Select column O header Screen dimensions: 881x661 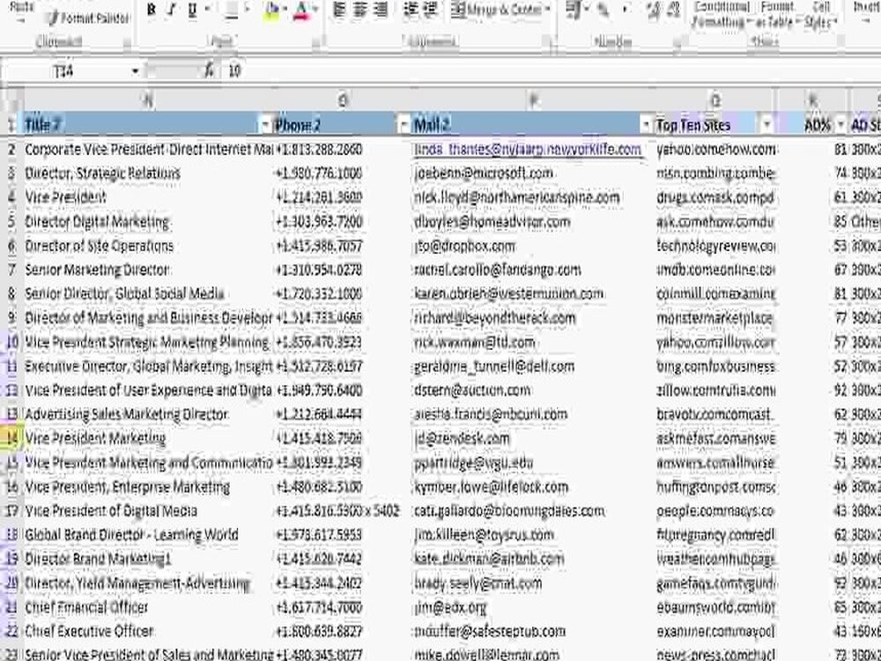pyautogui.click(x=343, y=100)
